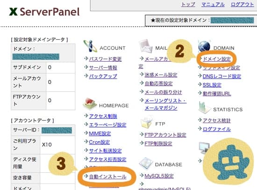
Task: Click the MAIL envelope icon
Action: click(x=145, y=46)
